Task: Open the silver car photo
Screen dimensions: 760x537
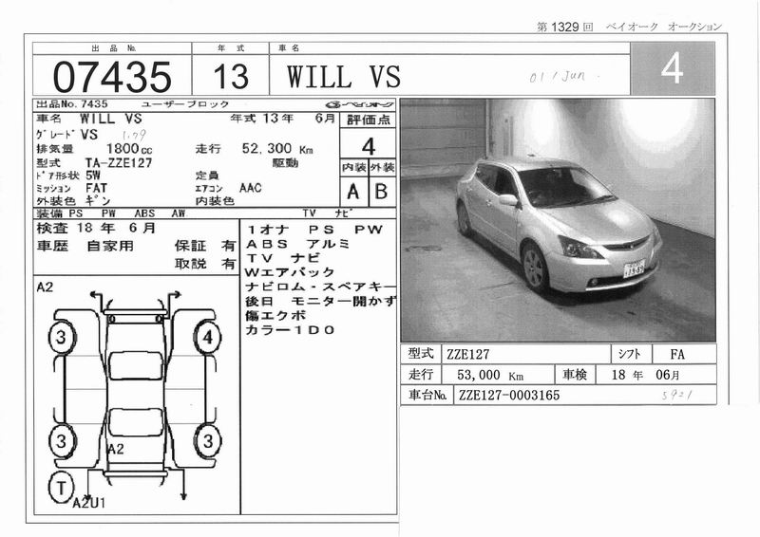Action: pyautogui.click(x=558, y=220)
